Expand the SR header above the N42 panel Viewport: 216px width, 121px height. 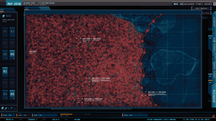[x=2, y=10]
